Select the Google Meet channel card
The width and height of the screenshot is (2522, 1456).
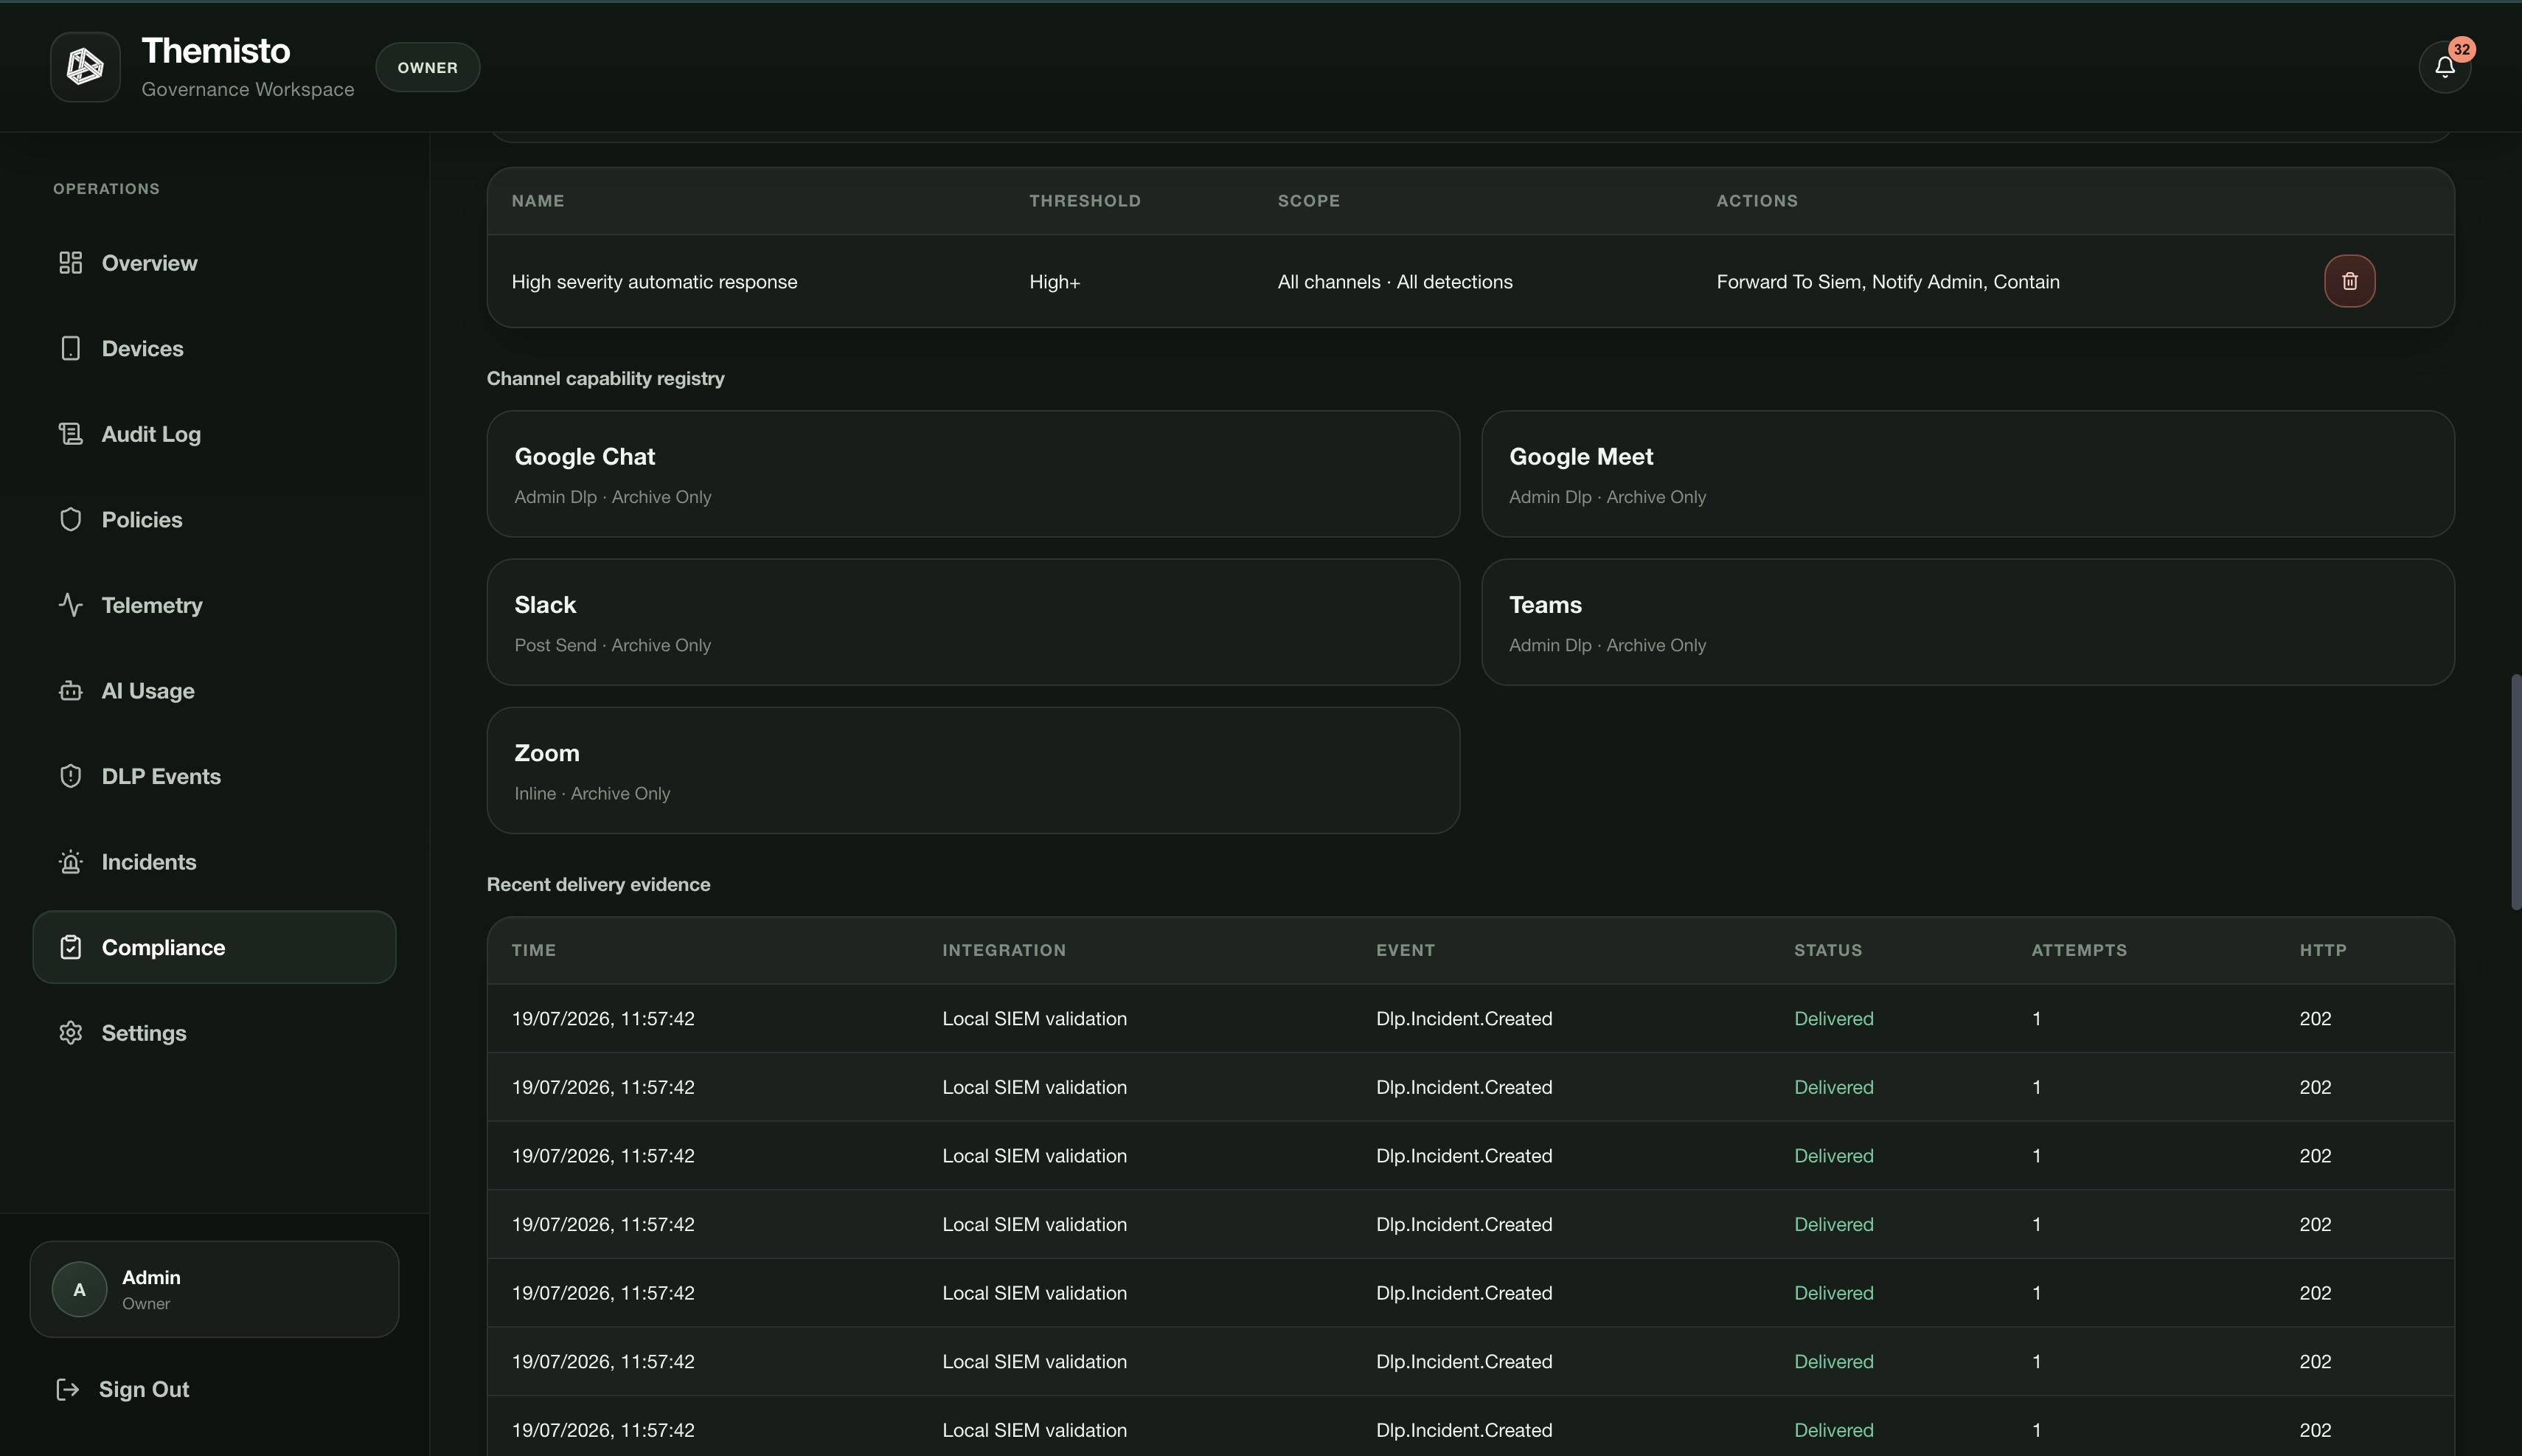(x=1967, y=474)
